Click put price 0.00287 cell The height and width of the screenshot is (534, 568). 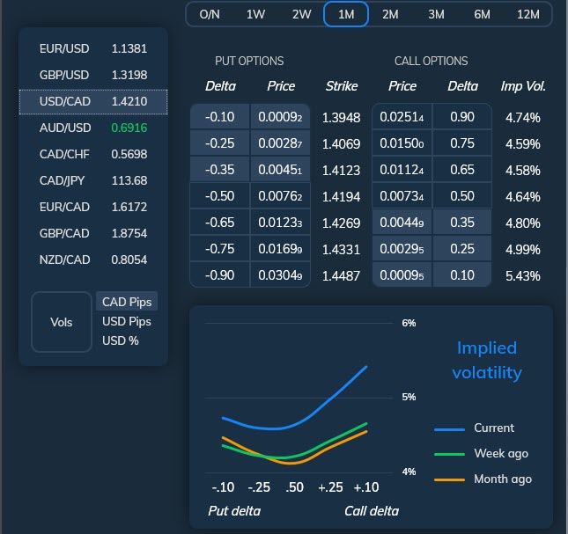click(x=280, y=143)
